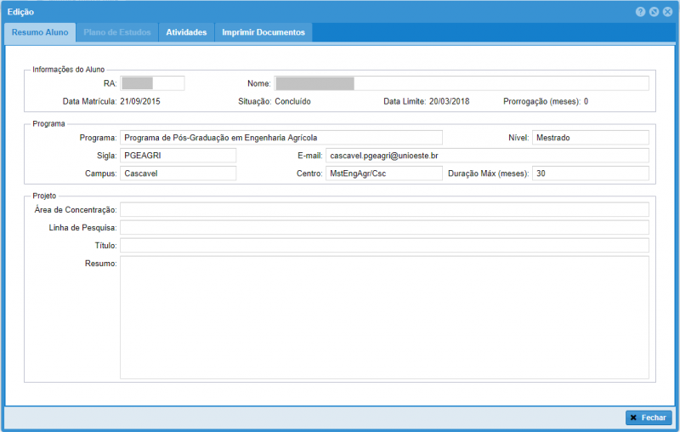The height and width of the screenshot is (432, 680).
Task: Click the RA input field
Action: tap(152, 83)
